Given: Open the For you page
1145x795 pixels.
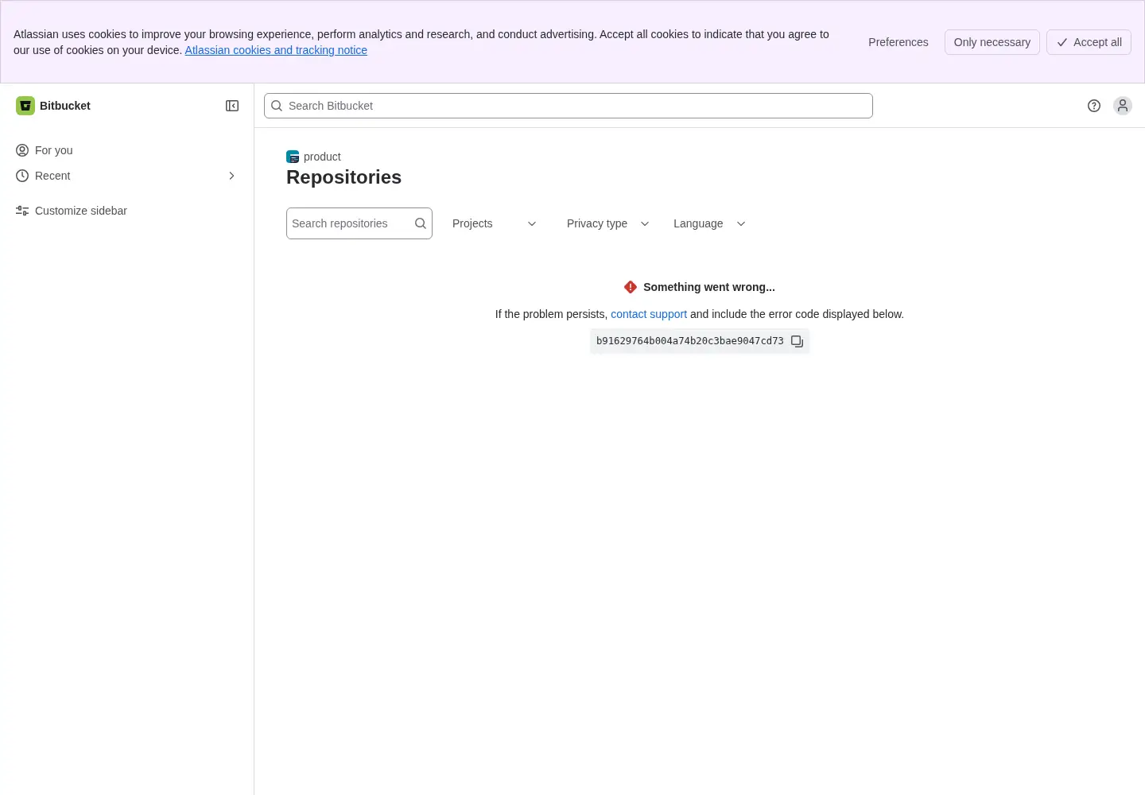Looking at the screenshot, I should coord(127,150).
